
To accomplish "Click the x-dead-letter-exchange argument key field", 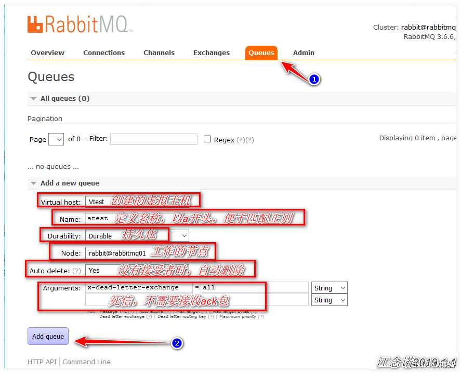I will 139,287.
